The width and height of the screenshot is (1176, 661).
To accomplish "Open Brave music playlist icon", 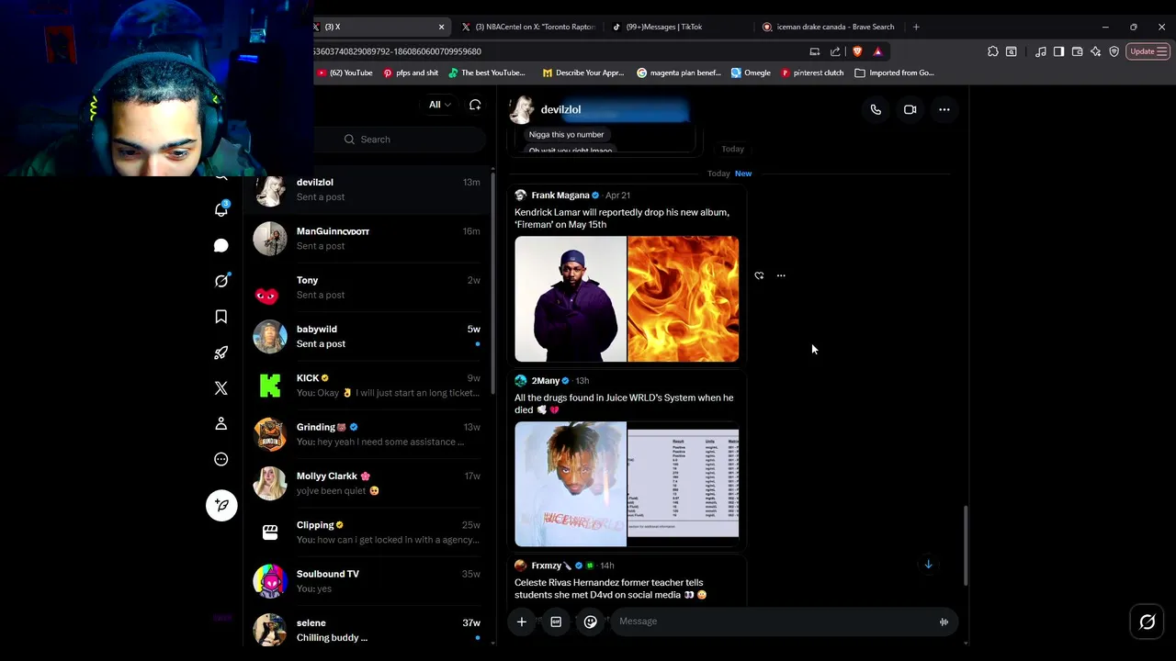I will [1040, 51].
